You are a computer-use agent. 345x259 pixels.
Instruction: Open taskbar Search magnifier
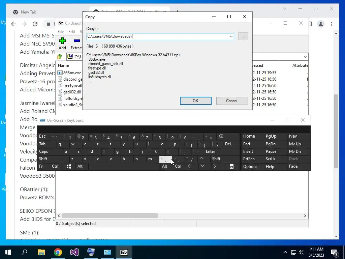coord(24,252)
